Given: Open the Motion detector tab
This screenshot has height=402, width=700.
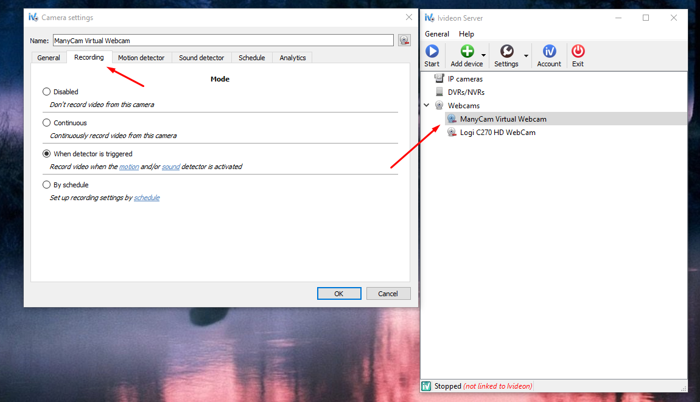Looking at the screenshot, I should tap(141, 58).
